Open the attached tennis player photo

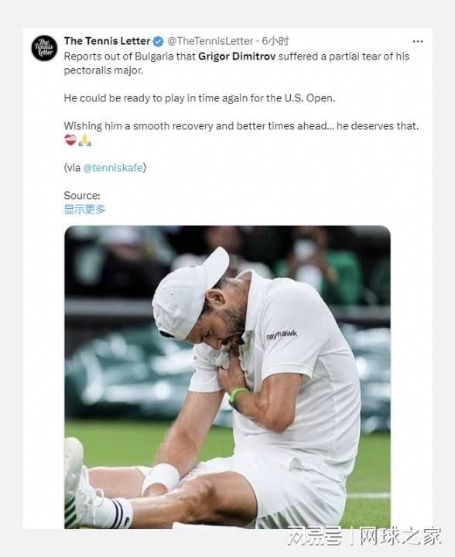[227, 377]
